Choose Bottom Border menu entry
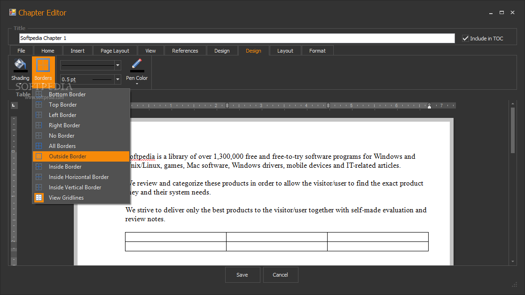Screen dimensions: 525x295 coord(81,94)
